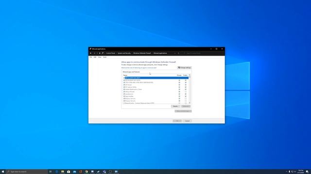
Task: Uncheck the 3D Viewer name checkbox
Action: (124, 85)
